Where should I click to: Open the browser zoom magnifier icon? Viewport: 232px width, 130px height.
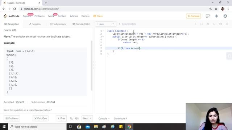click(x=211, y=9)
